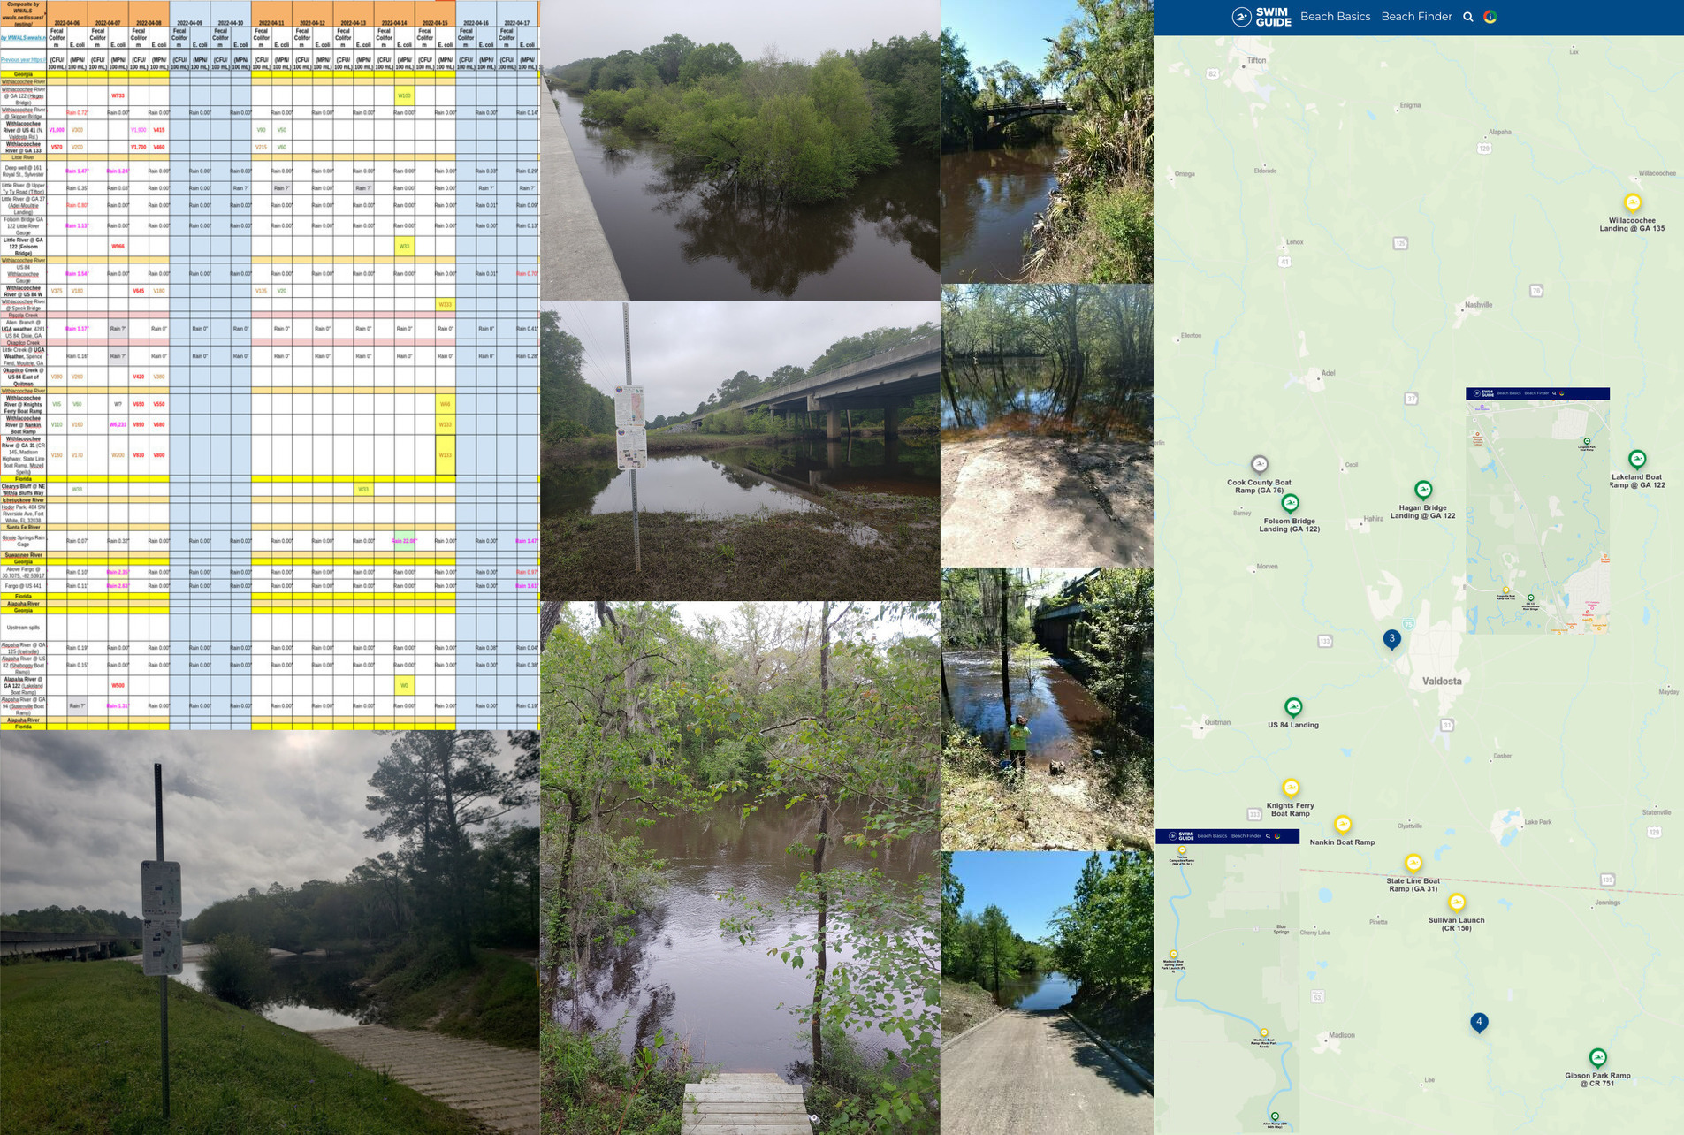Select 'Withlacoochee River @ Knights Ferry Boat Ramp' label
The width and height of the screenshot is (1684, 1135).
coord(23,404)
